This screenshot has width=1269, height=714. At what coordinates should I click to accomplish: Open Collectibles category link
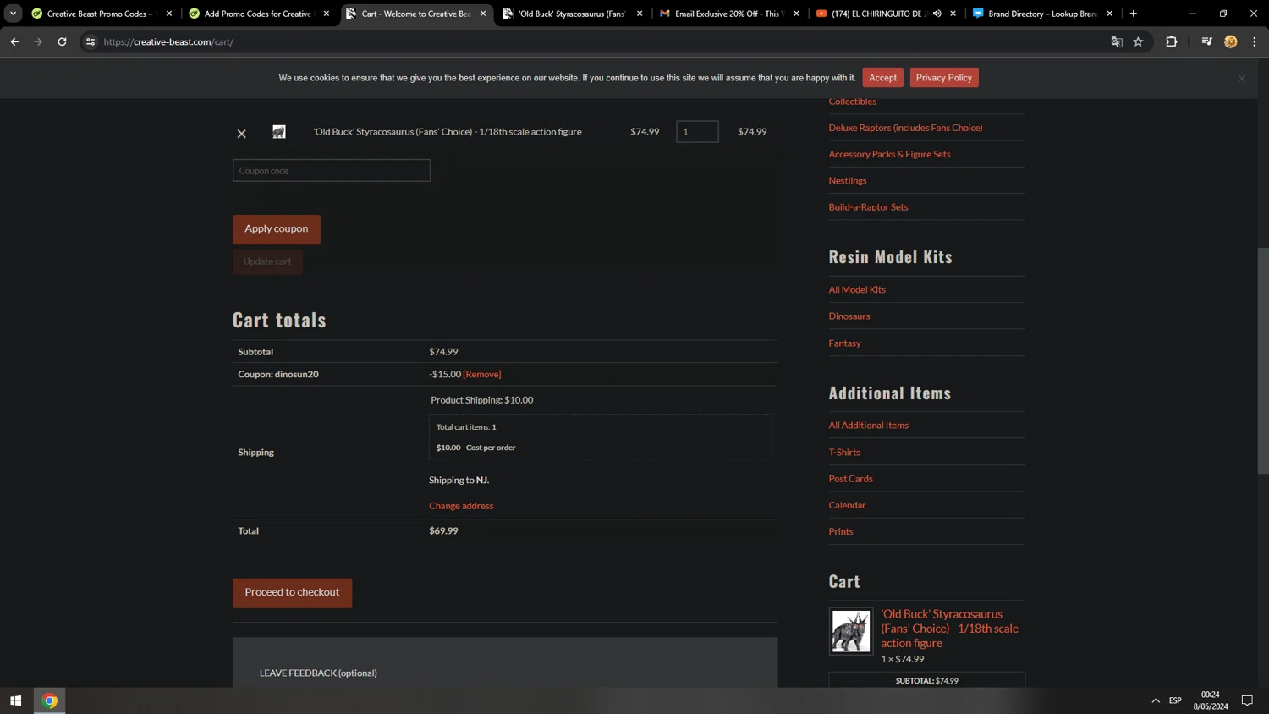(x=853, y=102)
